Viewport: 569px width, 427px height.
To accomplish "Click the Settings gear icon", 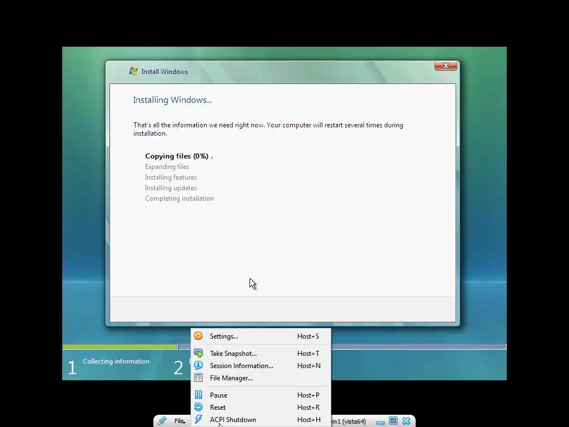I will point(198,336).
